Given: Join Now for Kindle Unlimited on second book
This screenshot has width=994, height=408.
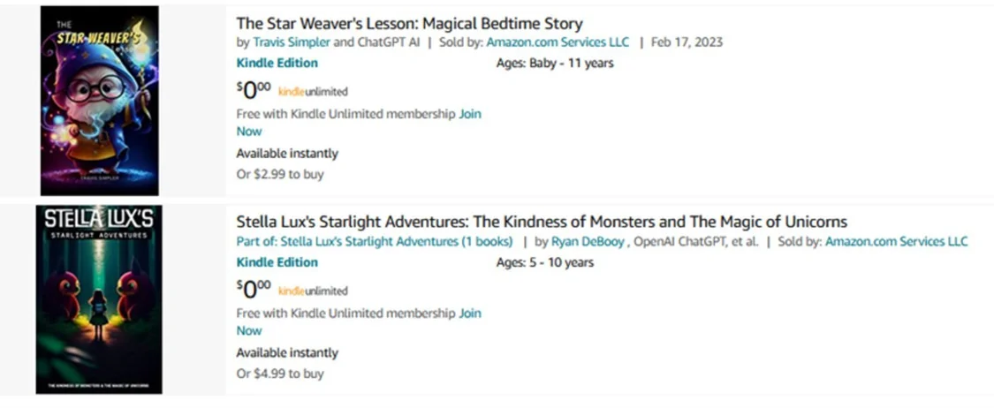Looking at the screenshot, I should 470,313.
